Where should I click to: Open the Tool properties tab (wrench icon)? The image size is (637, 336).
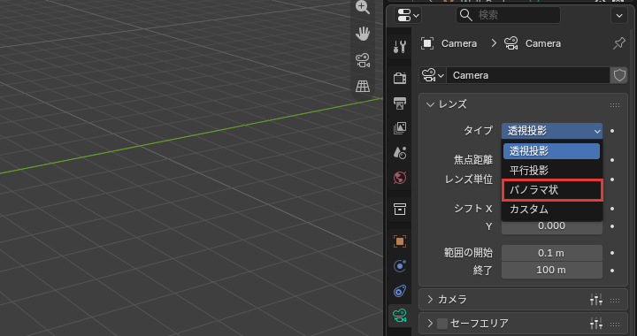[400, 47]
